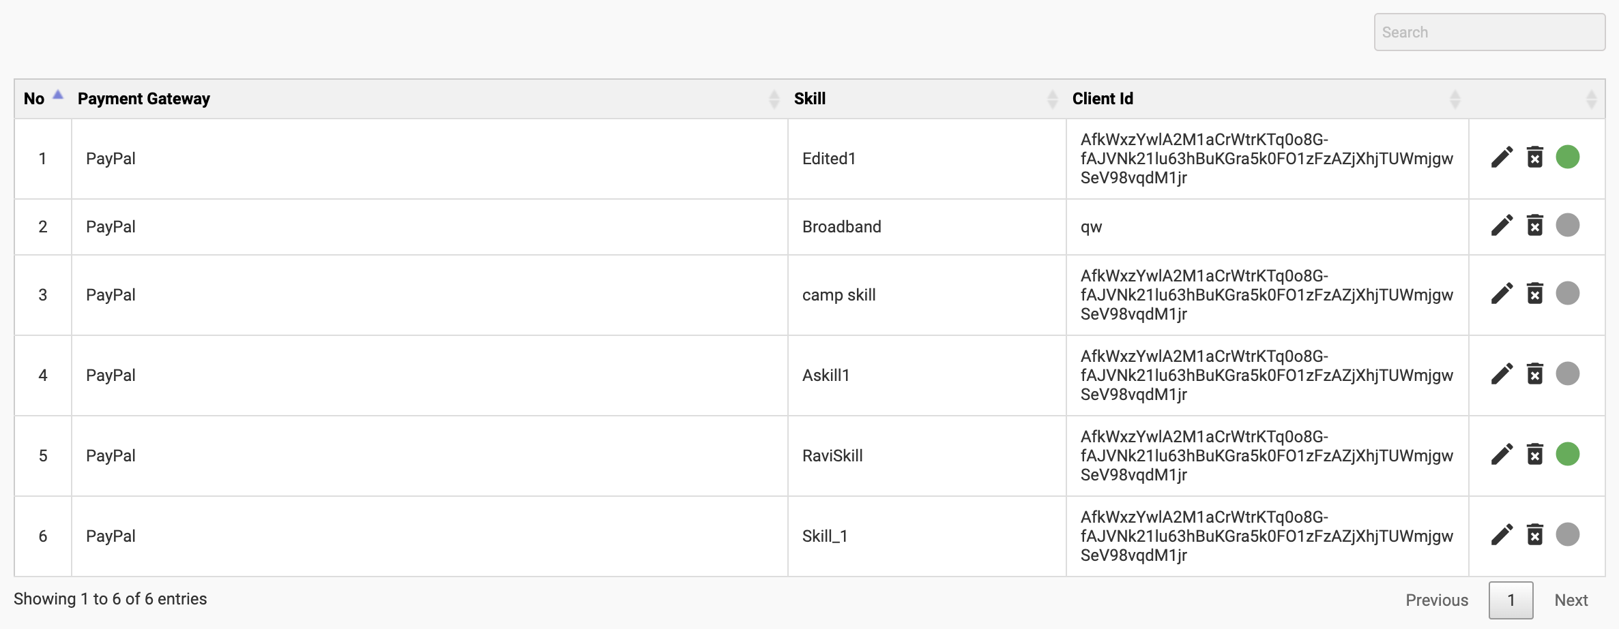
Task: Sort by Payment Gateway column
Action: 144,99
